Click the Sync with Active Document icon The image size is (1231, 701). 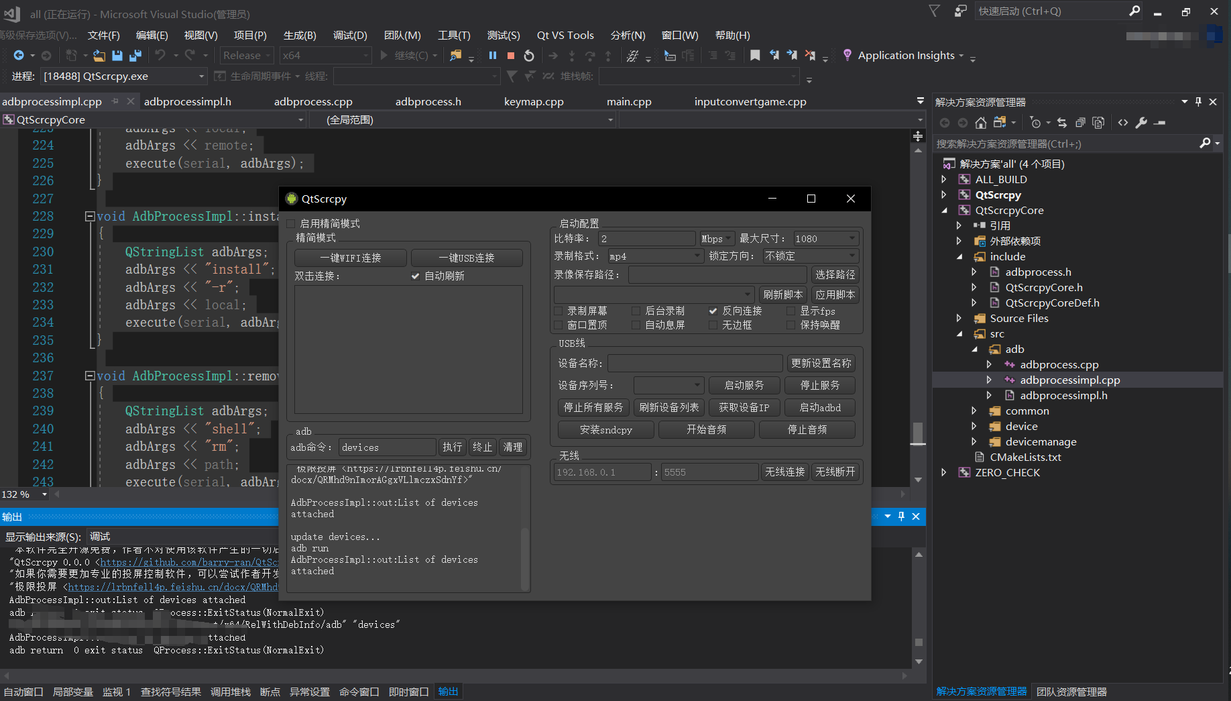[x=1062, y=123]
